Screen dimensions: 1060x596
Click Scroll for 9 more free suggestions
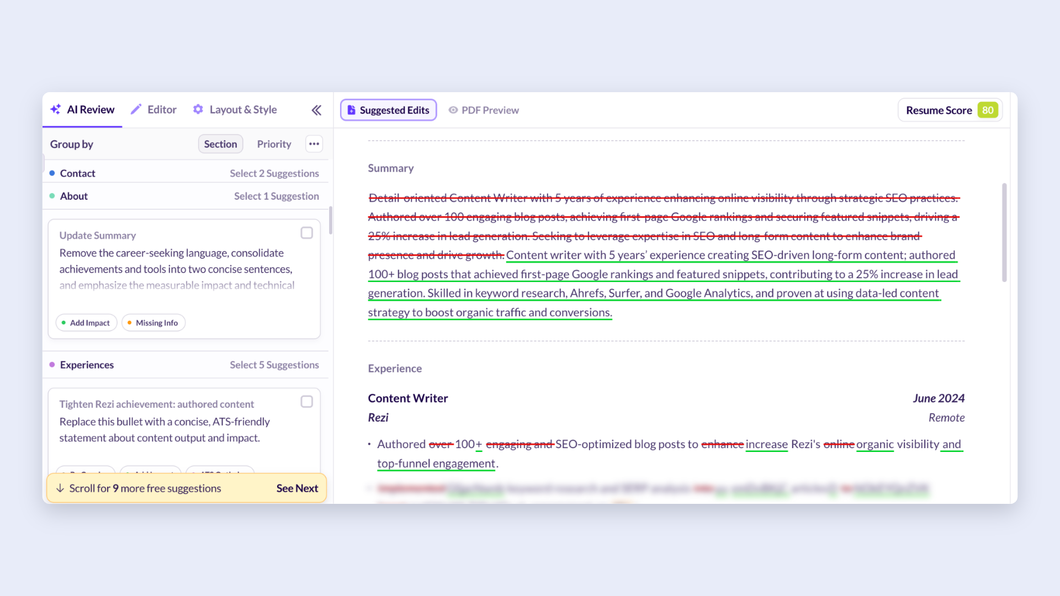click(x=145, y=488)
